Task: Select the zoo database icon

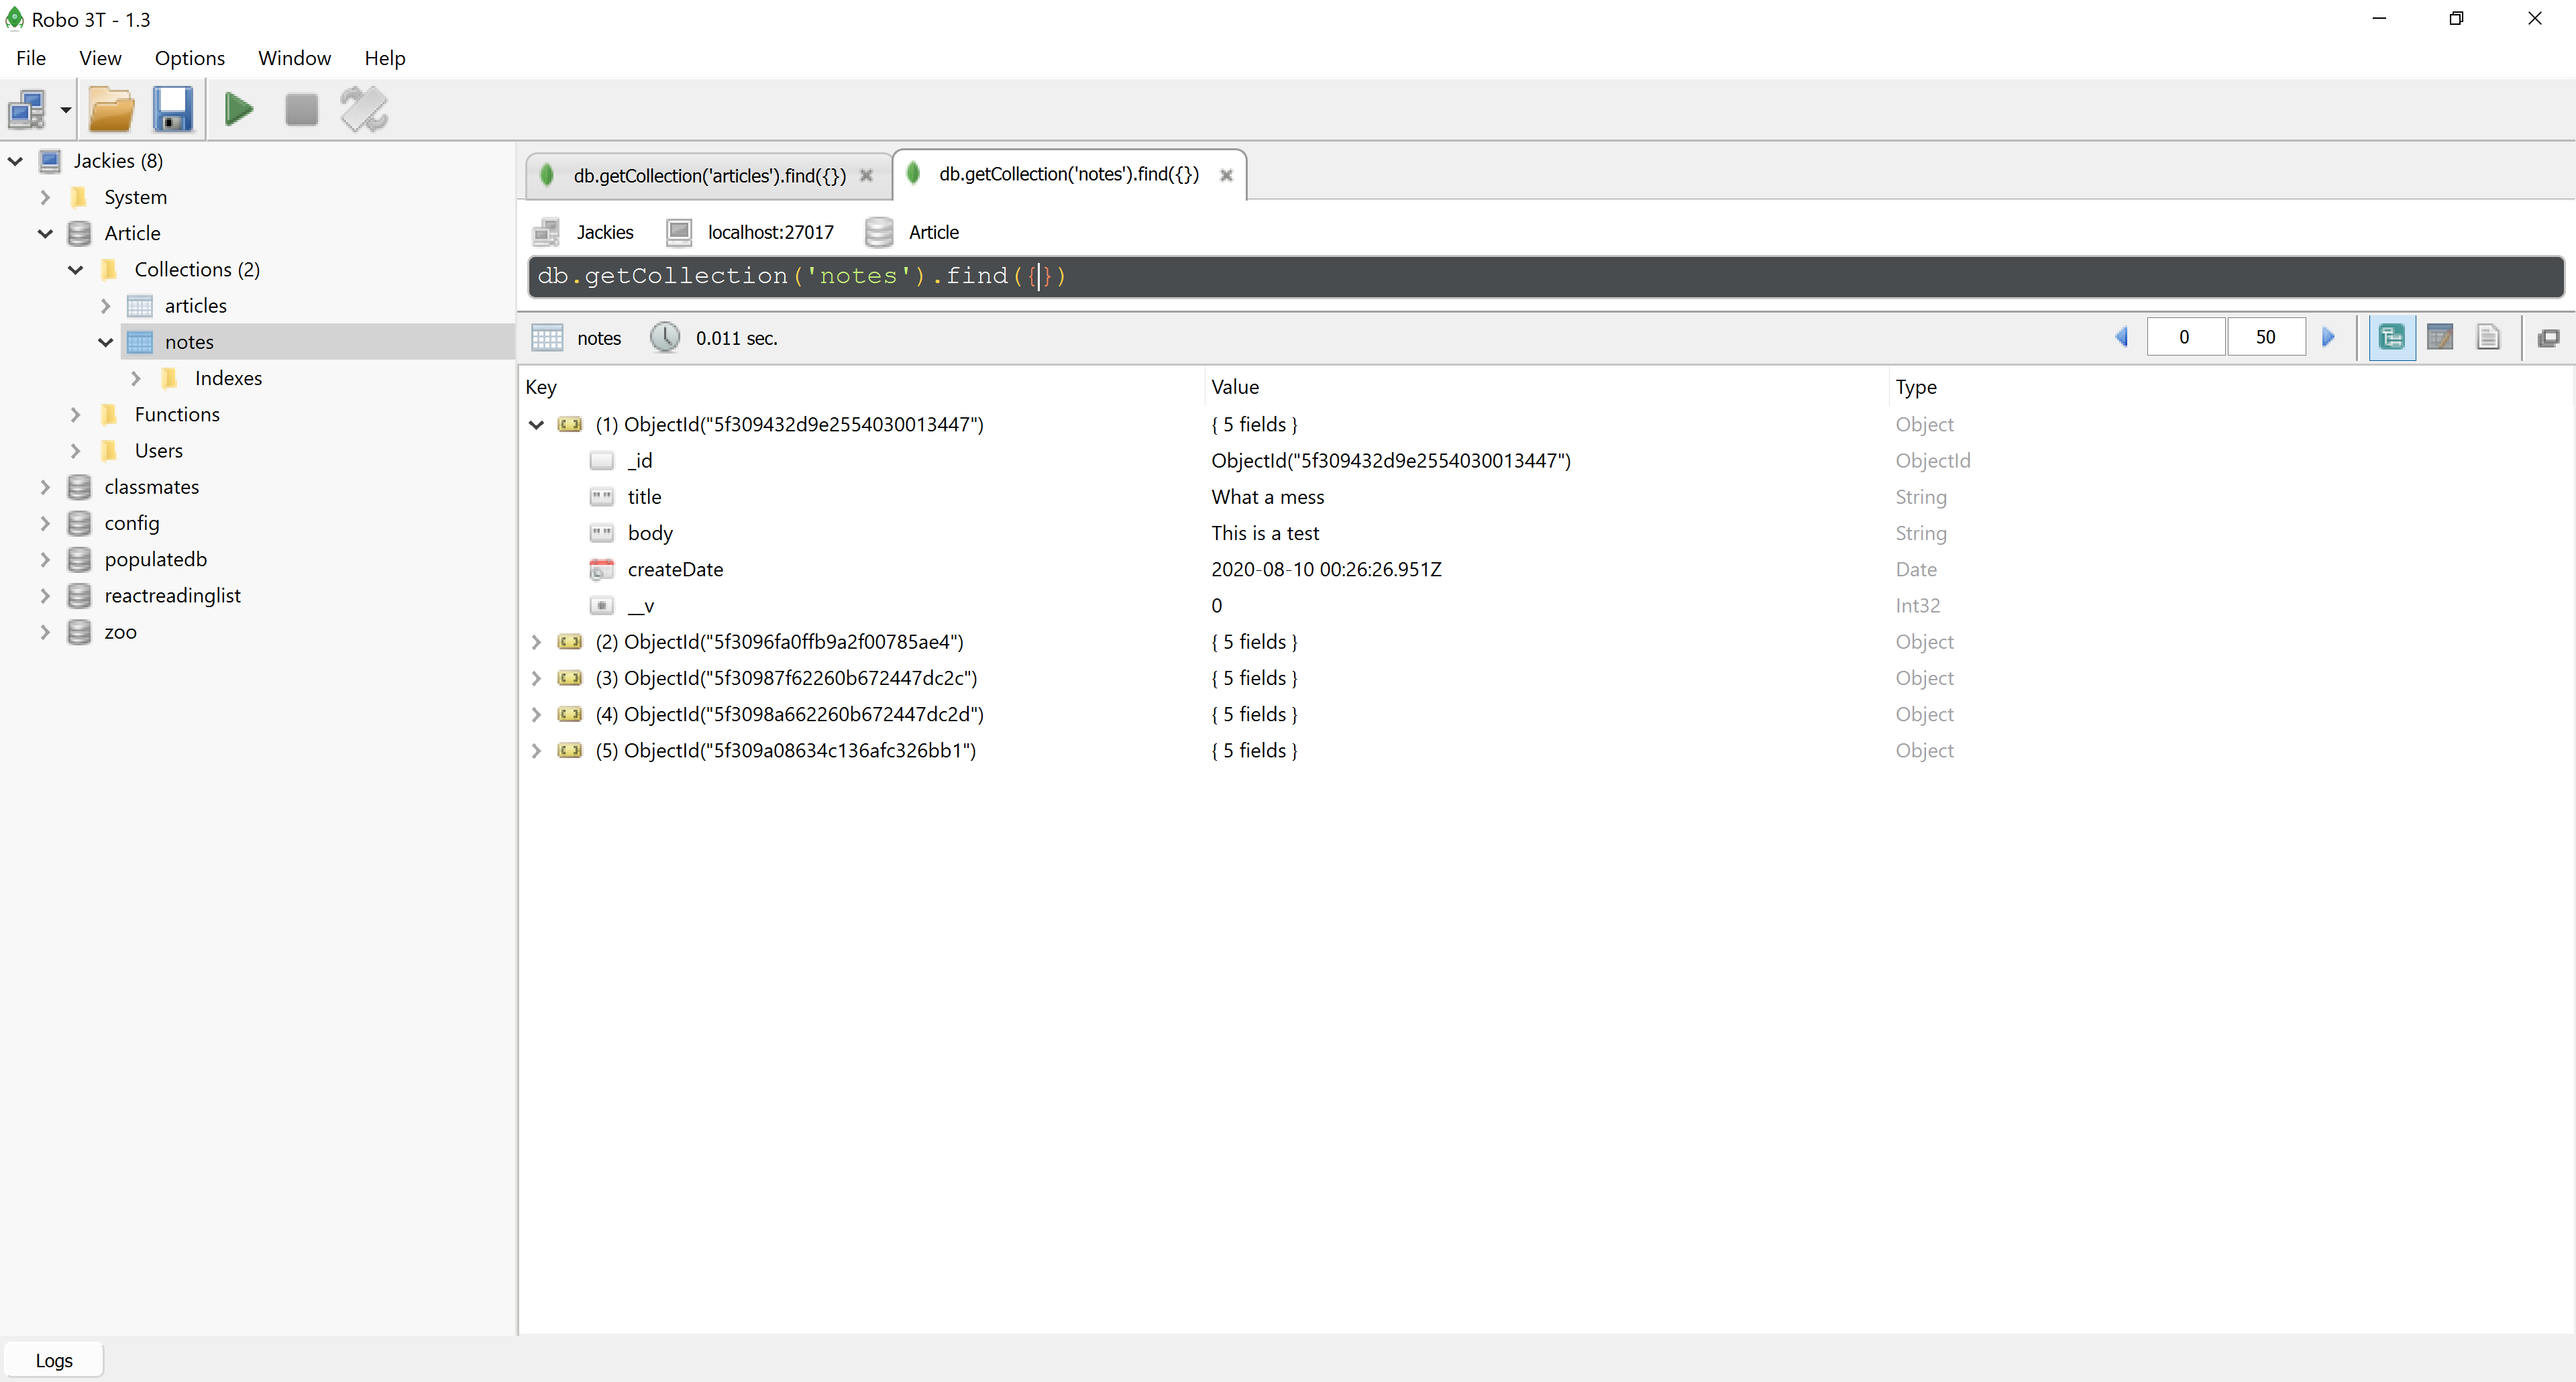Action: [x=79, y=632]
